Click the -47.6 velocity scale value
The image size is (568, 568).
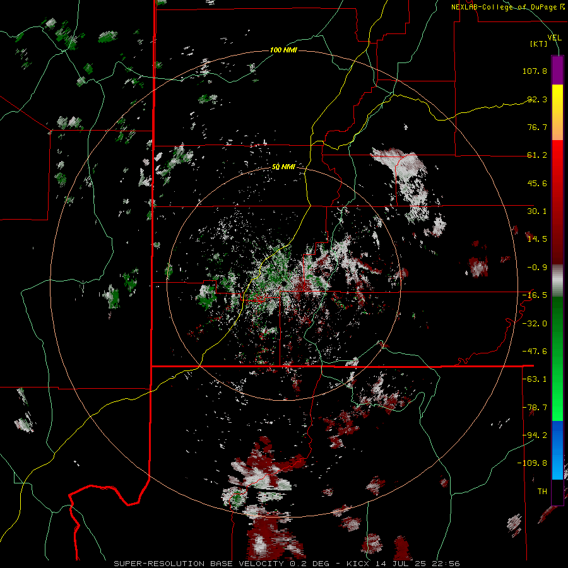[x=535, y=351]
